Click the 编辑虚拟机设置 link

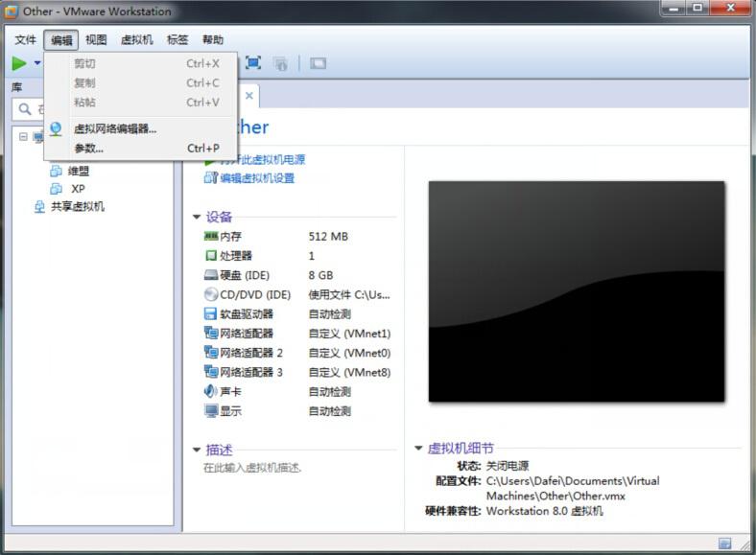coord(256,178)
